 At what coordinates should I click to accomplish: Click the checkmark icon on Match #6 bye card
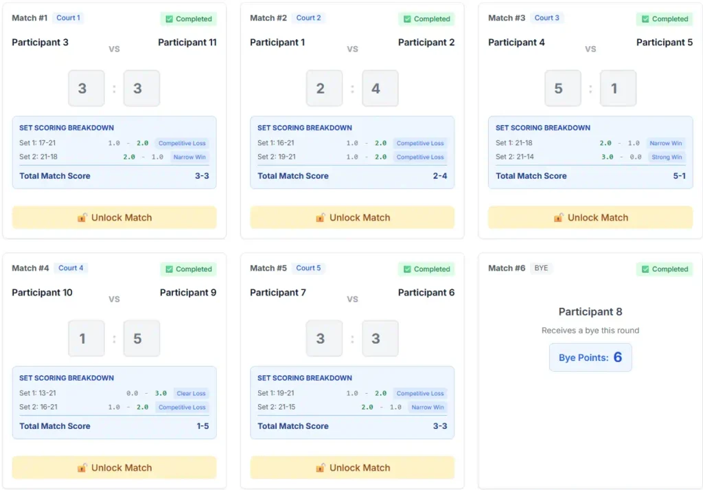coord(645,269)
